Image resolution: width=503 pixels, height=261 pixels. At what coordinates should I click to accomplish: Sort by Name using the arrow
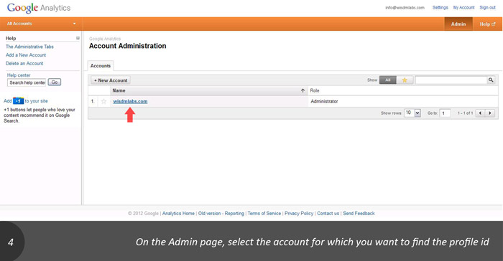303,90
